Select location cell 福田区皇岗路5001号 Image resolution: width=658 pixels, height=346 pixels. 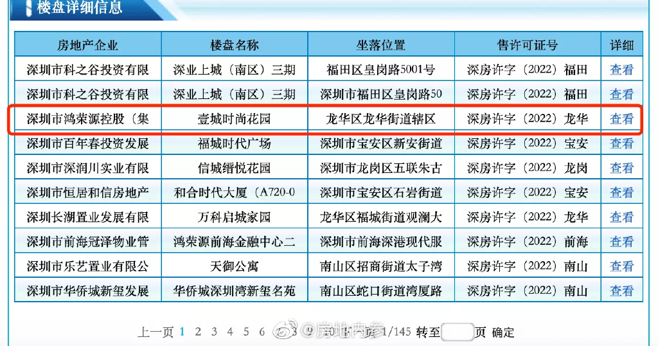tap(380, 69)
